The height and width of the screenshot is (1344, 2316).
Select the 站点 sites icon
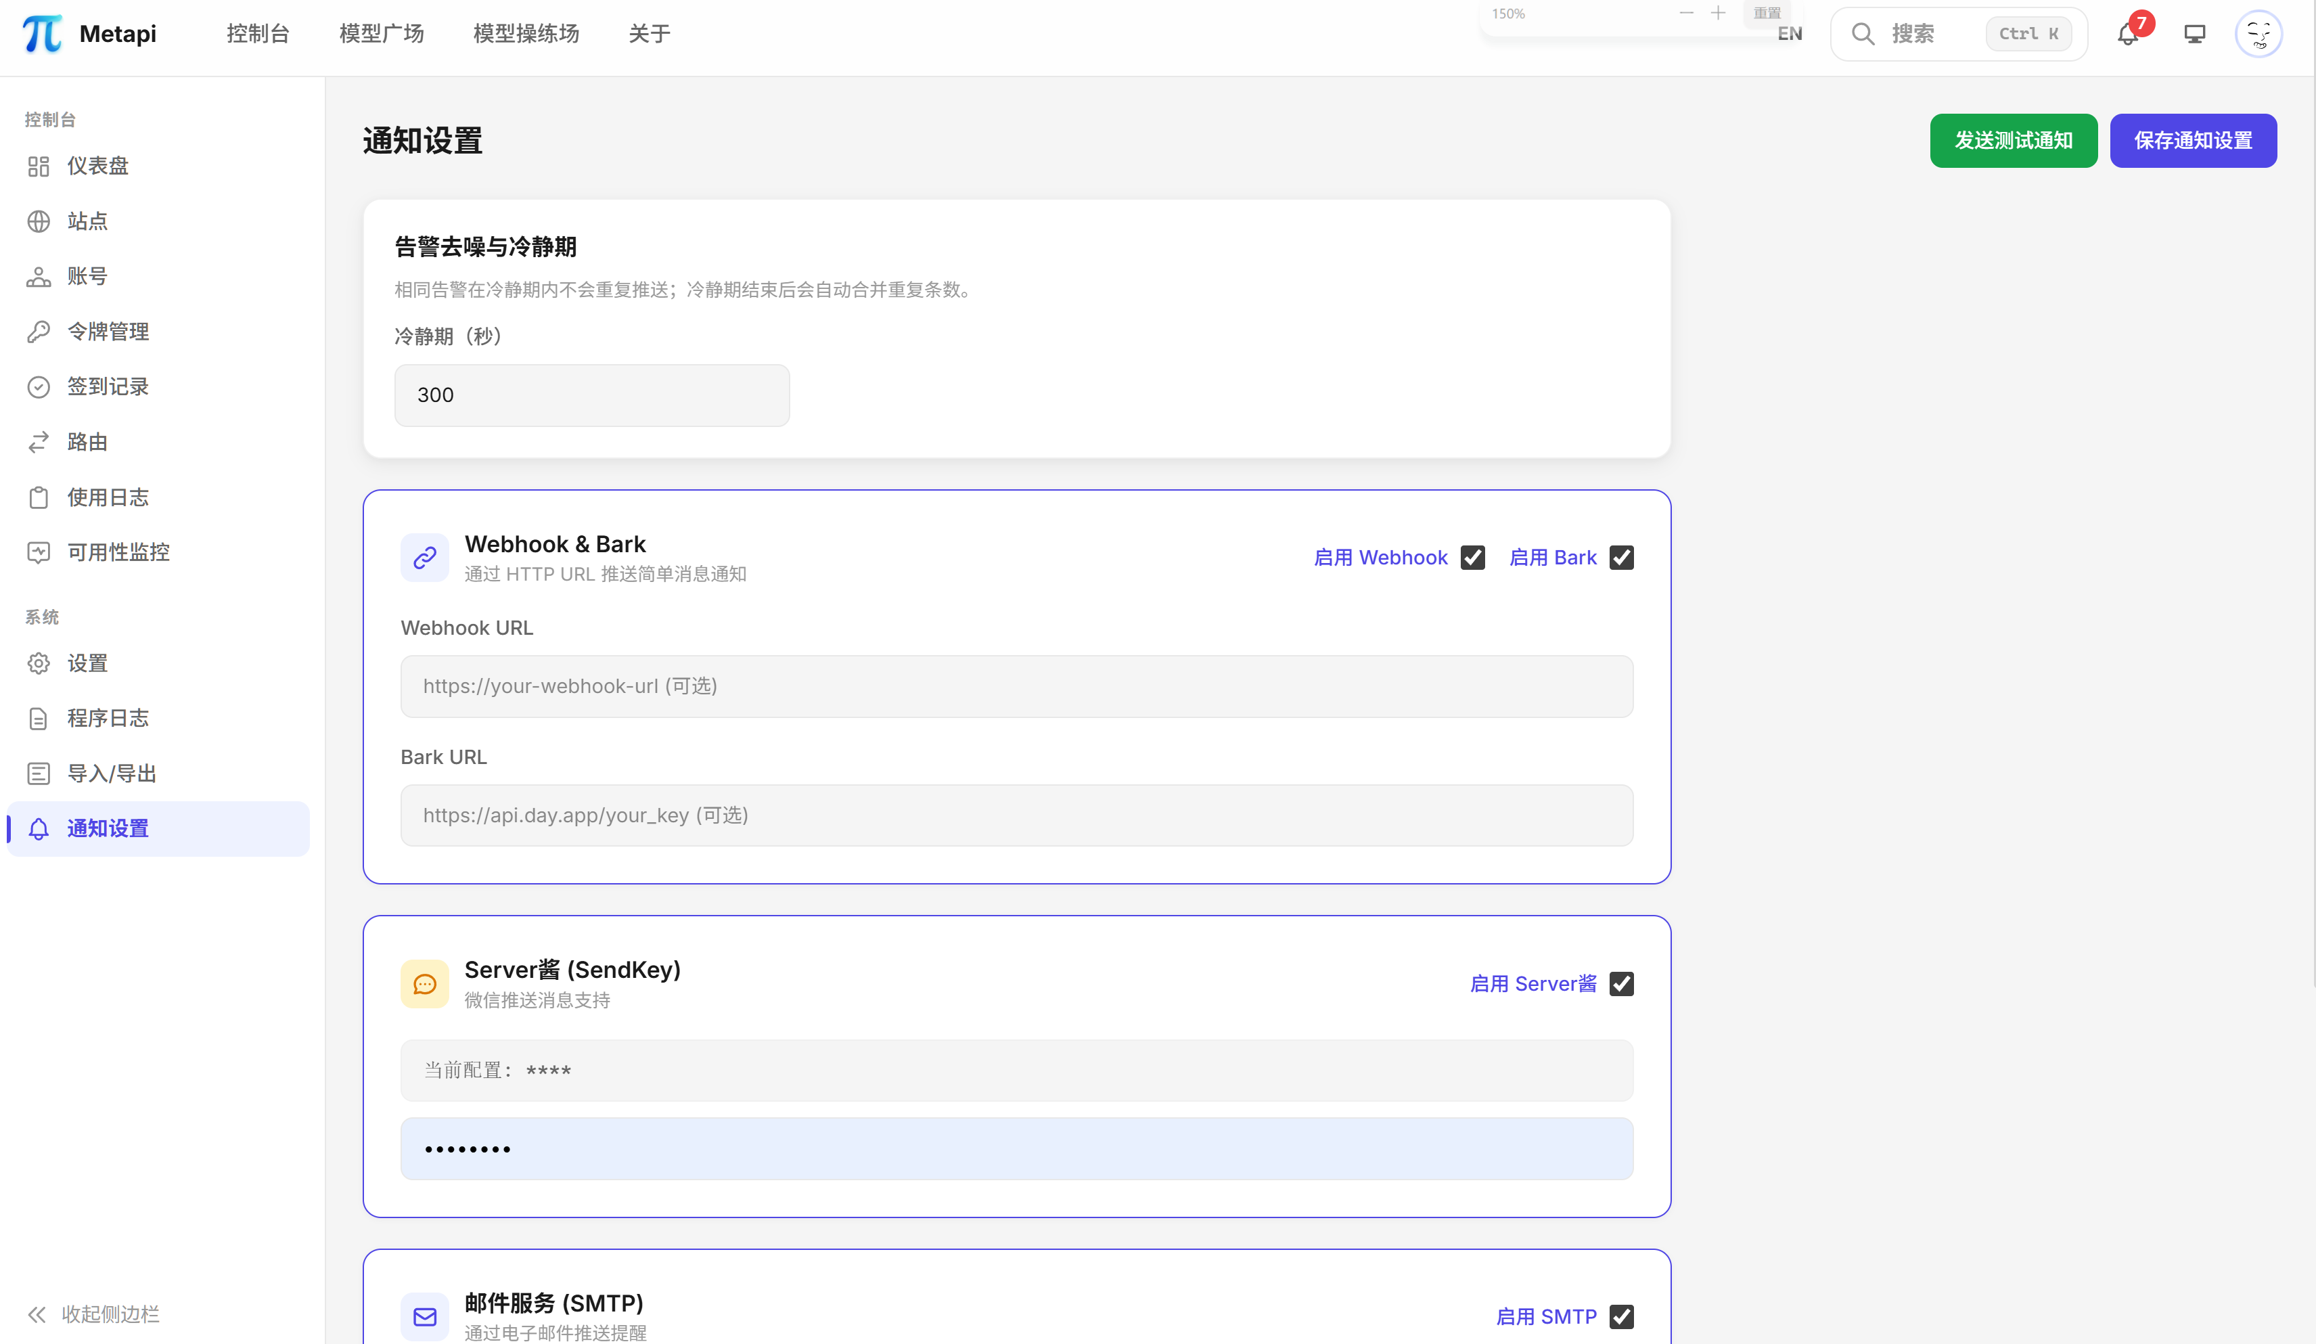[87, 221]
